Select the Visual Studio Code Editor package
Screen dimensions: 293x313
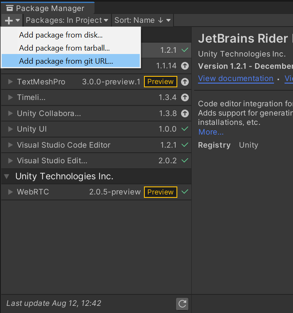[x=96, y=145]
